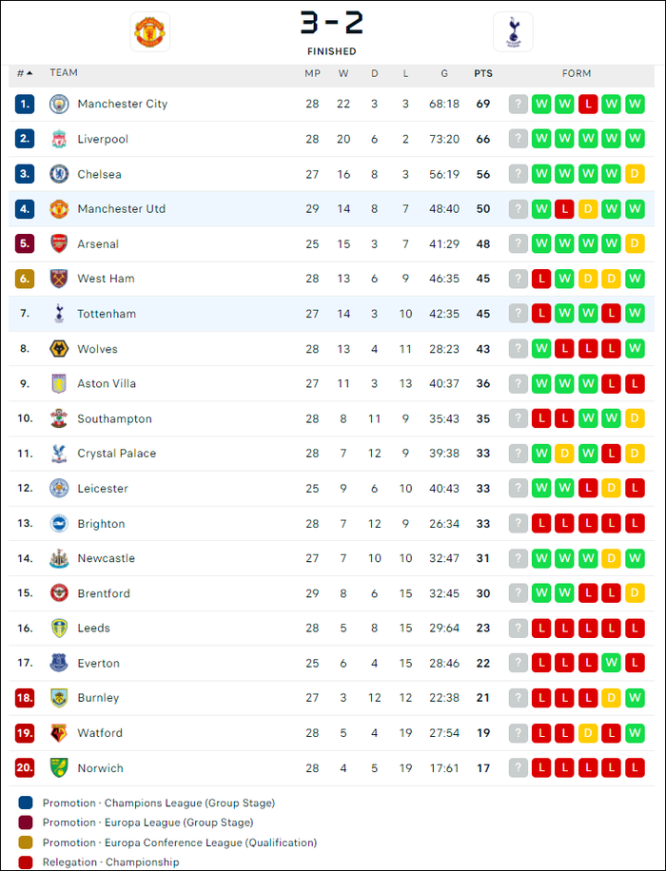
Task: Click the Tottenham crest in header
Action: pyautogui.click(x=513, y=32)
